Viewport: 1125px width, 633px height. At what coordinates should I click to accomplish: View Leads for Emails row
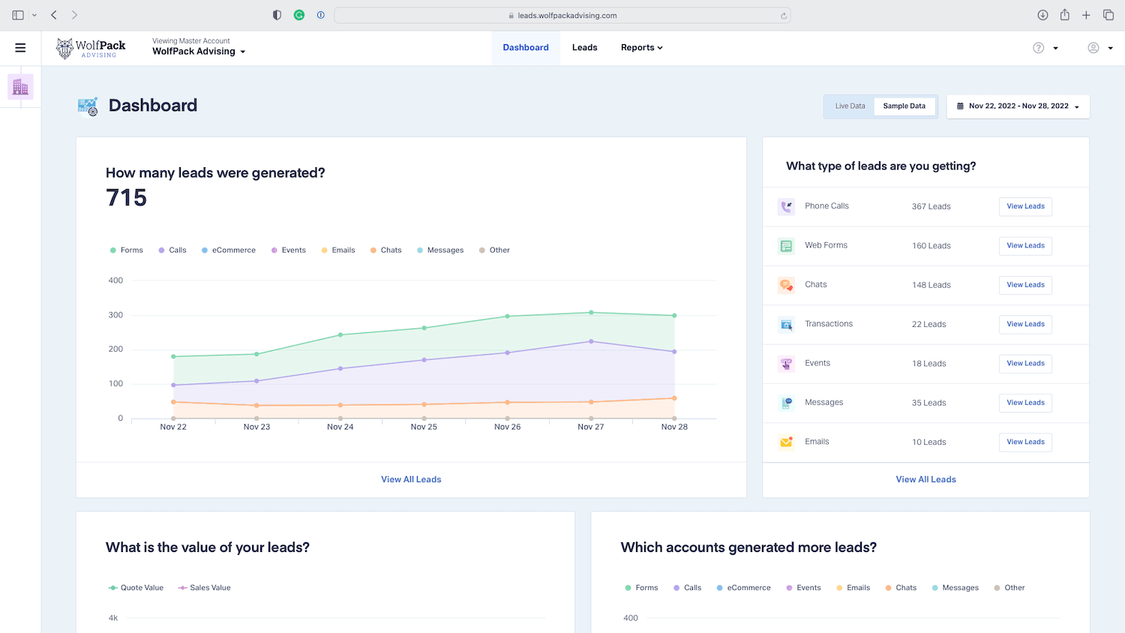click(1025, 442)
